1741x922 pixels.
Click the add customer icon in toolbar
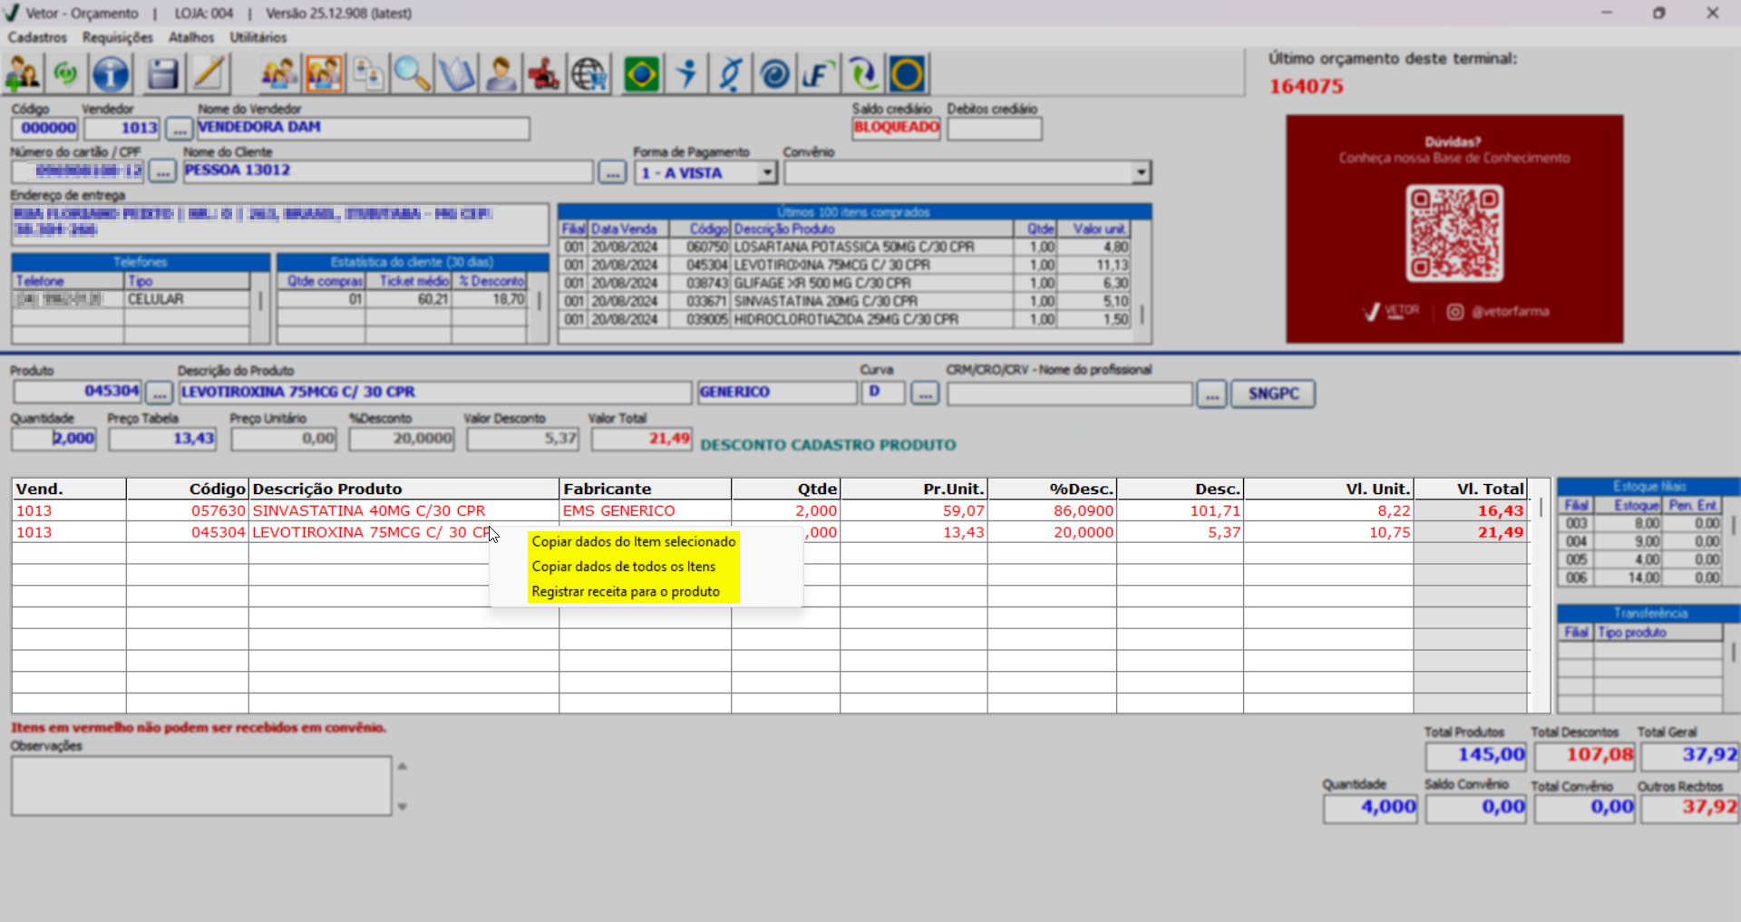23,74
